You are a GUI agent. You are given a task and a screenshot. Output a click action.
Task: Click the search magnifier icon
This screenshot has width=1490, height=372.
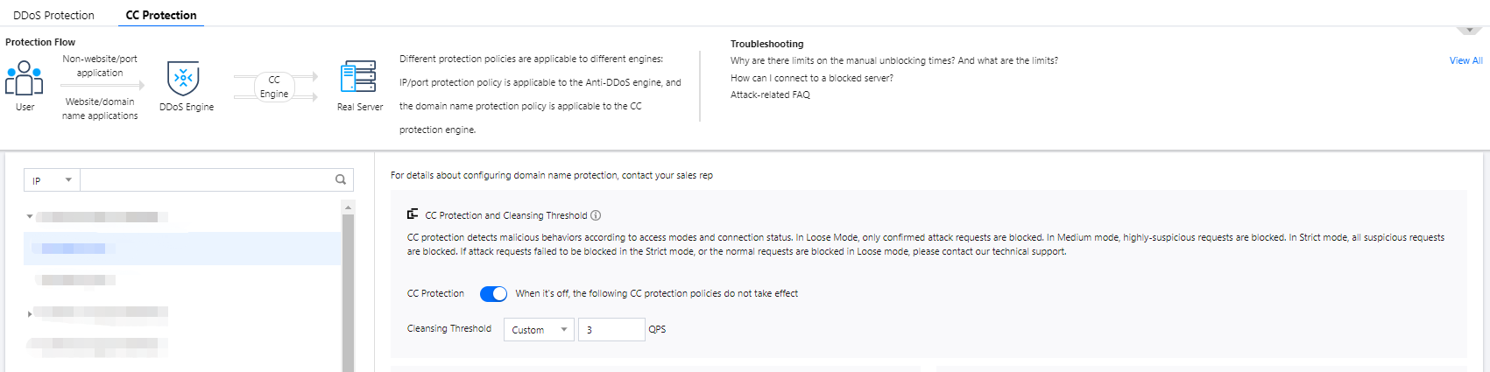point(341,179)
